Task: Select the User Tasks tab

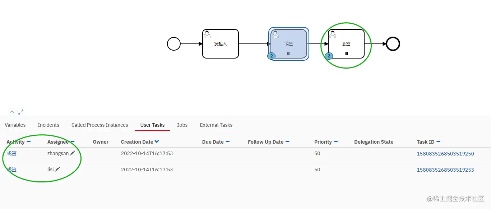Action: pos(152,125)
